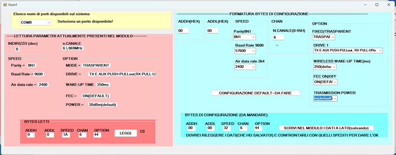Click CONFIGURAZIONE DEFAULT--DA FARE button

[255, 93]
